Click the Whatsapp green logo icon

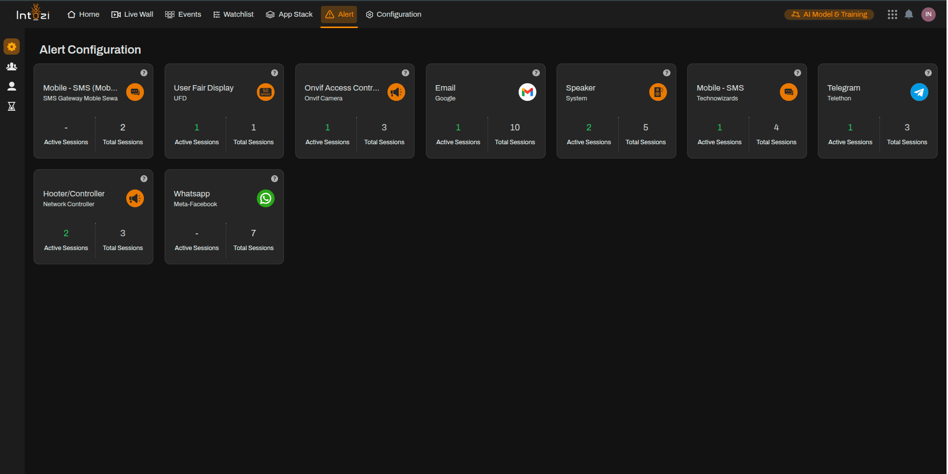tap(266, 198)
